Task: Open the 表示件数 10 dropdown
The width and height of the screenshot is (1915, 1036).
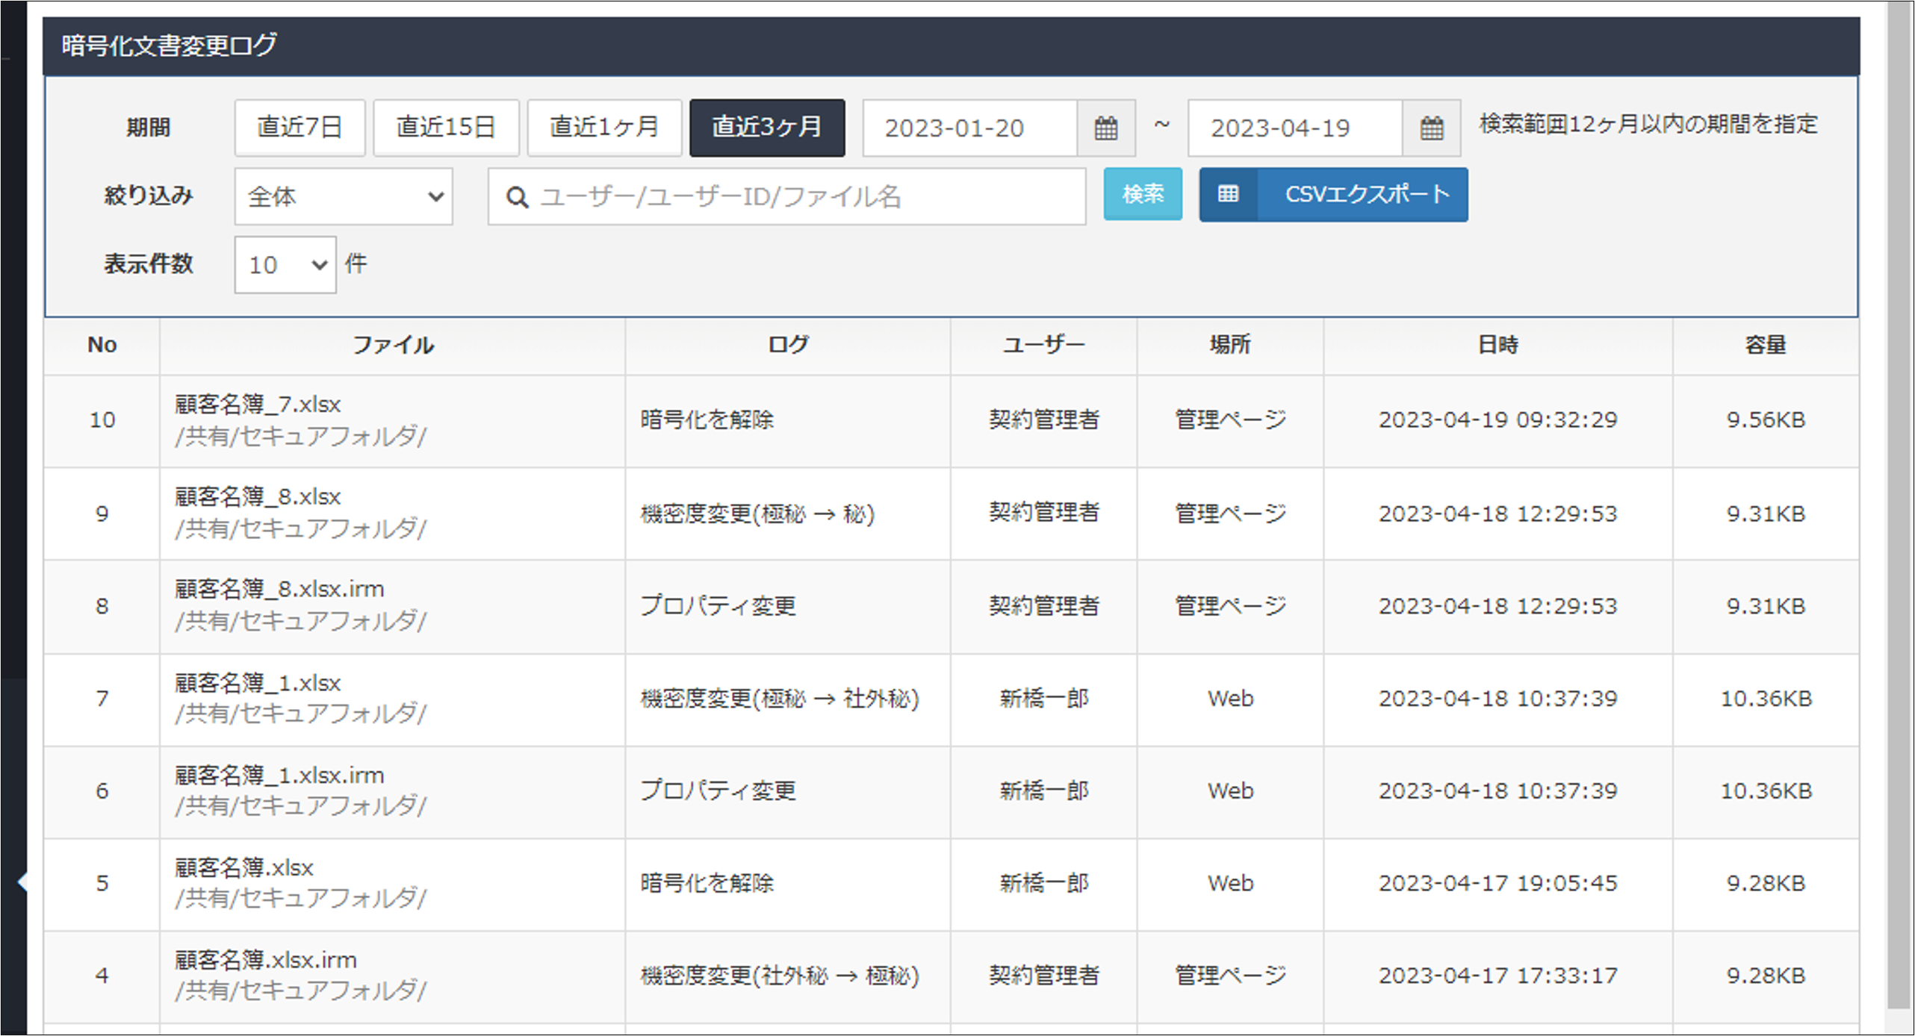Action: 285,265
